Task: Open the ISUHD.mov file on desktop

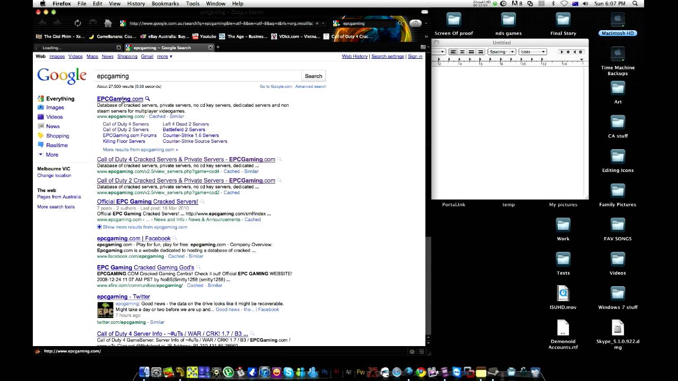Action: pyautogui.click(x=563, y=298)
